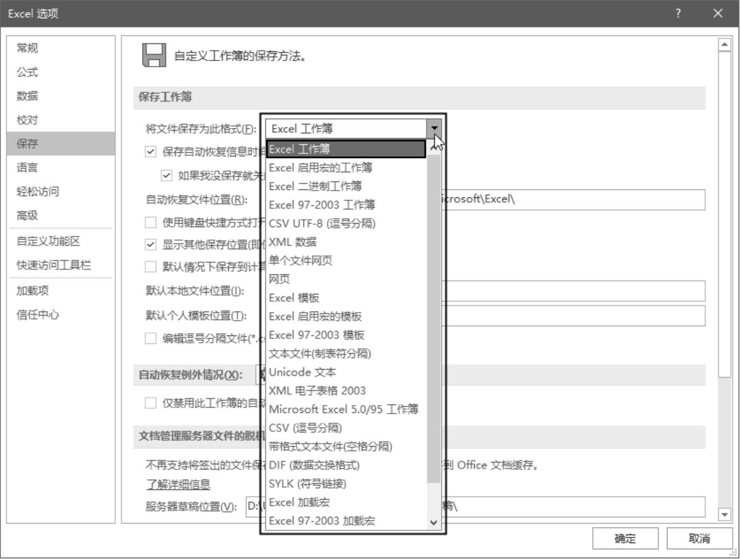Choose CSV UTF-8 (逗号分隔) option

322,223
